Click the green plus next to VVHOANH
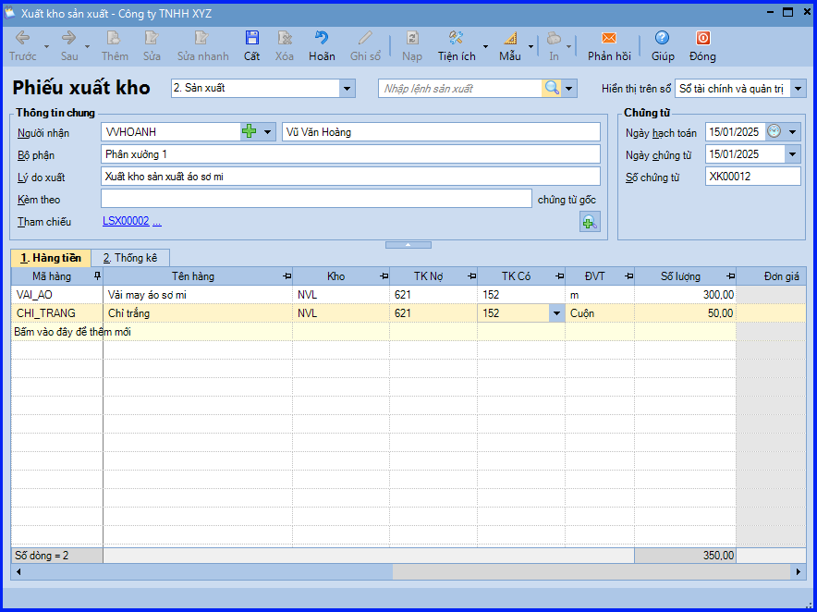 tap(250, 132)
